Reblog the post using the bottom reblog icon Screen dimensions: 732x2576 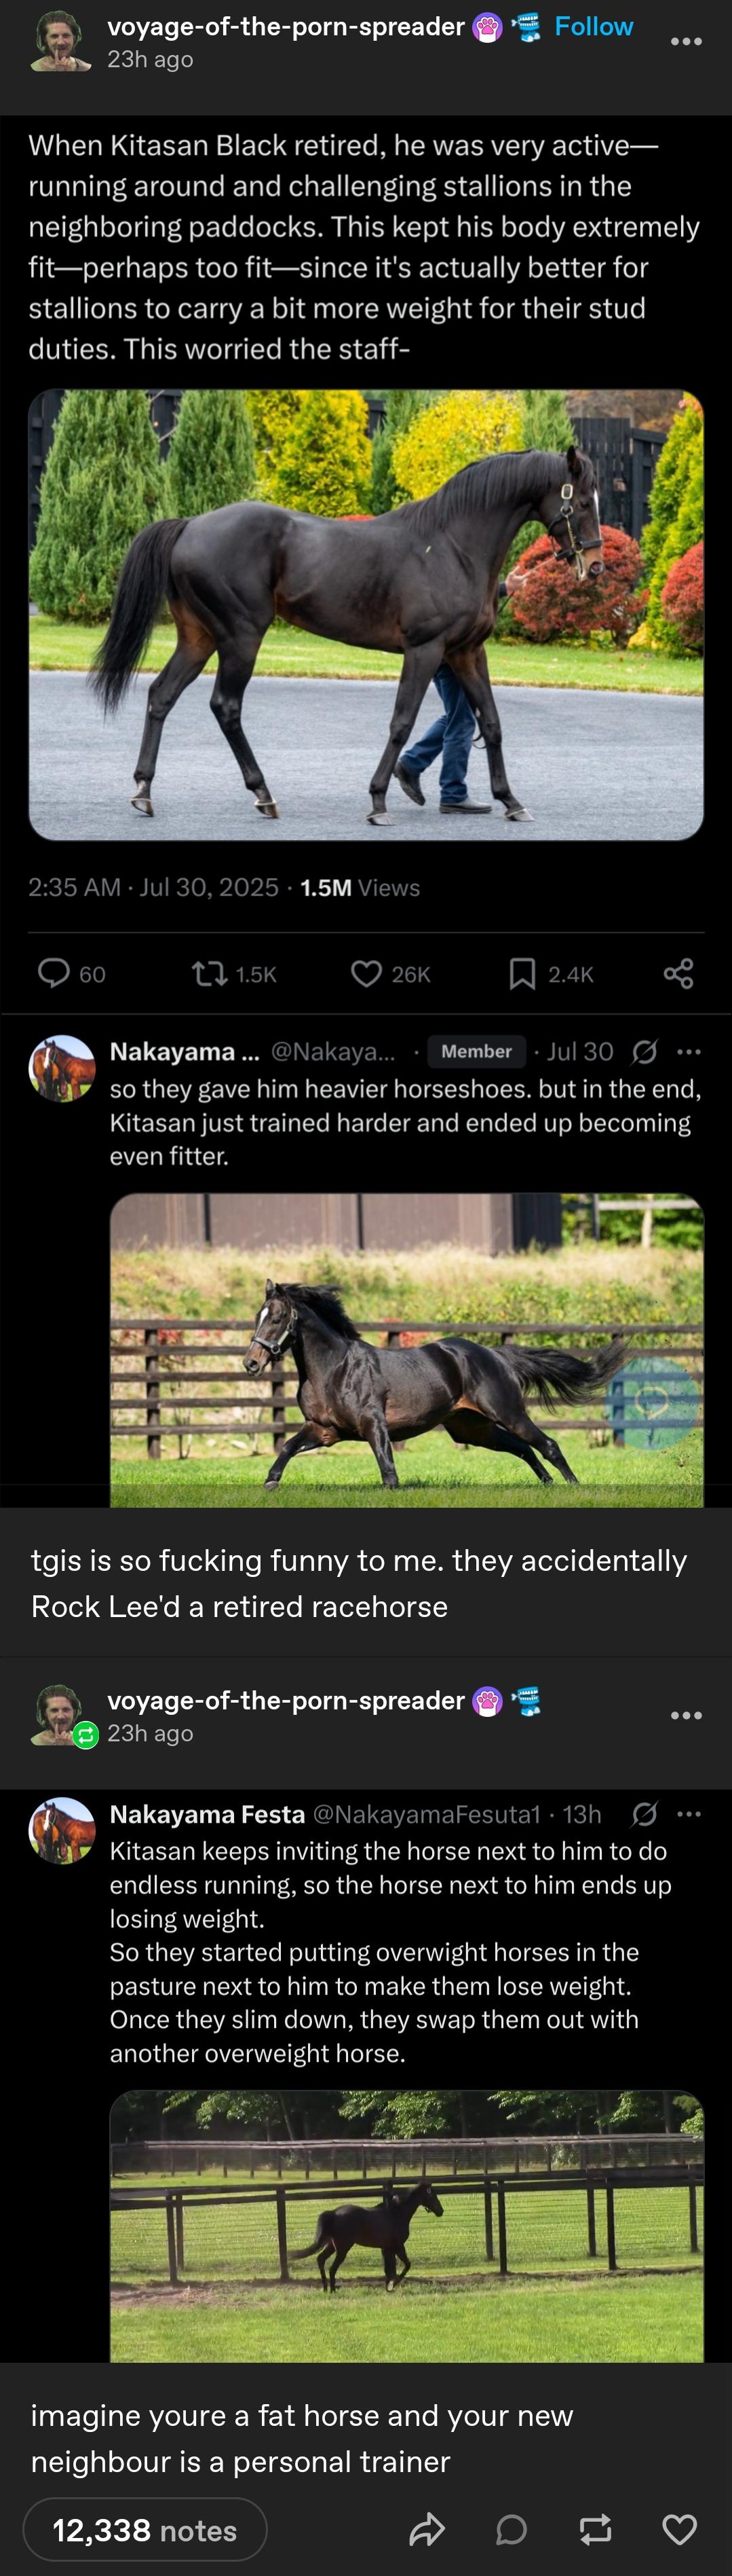[x=595, y=2529]
